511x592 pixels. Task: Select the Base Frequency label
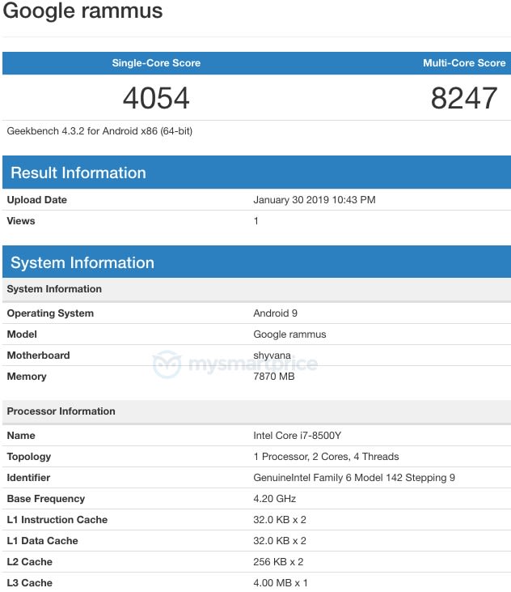45,499
